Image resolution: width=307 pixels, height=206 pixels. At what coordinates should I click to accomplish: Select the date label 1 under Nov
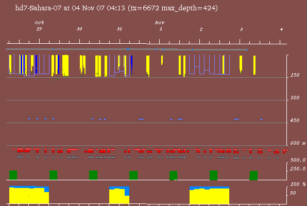(161, 29)
